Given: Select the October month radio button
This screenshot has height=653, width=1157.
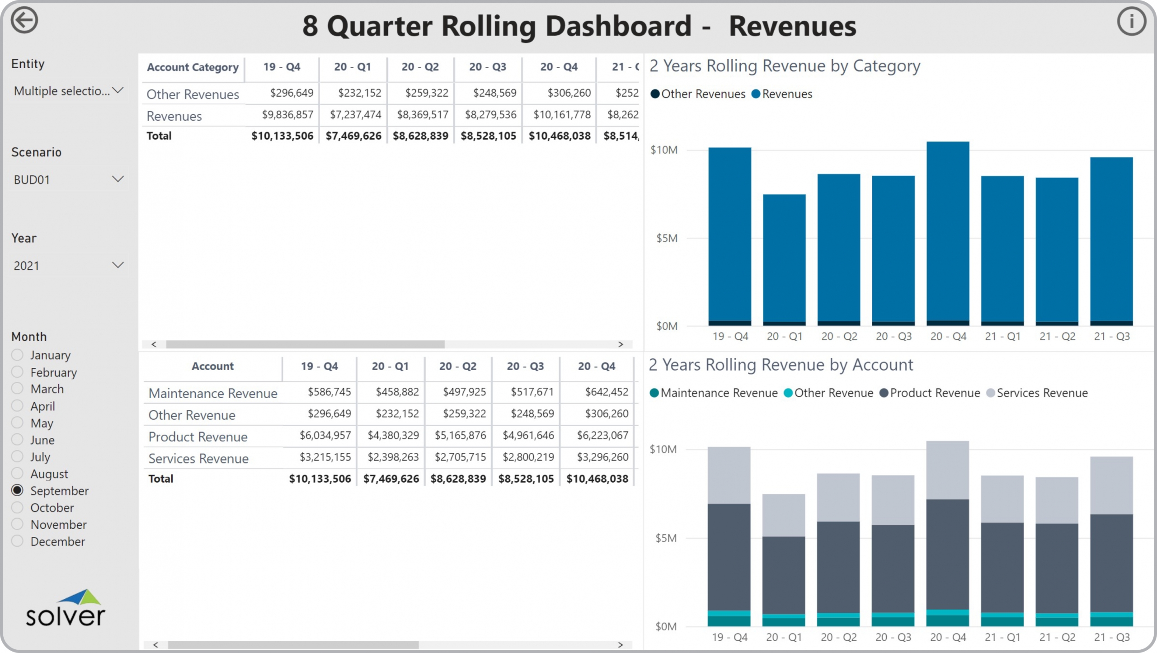Looking at the screenshot, I should tap(17, 507).
